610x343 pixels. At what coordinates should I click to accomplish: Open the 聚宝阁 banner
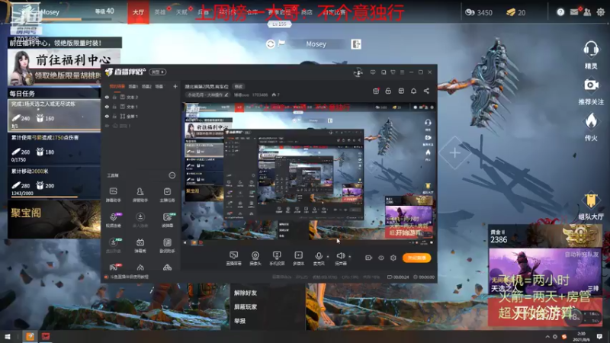point(54,219)
